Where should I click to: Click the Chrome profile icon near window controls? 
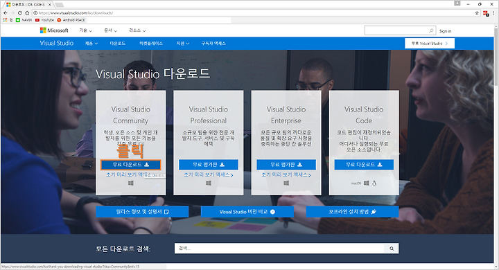[x=457, y=3]
